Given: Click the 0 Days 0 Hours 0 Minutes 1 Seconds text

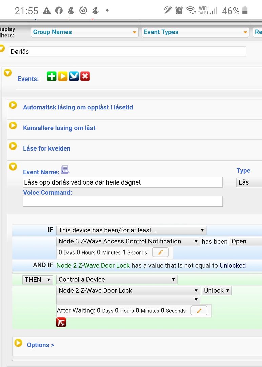Looking at the screenshot, I should [x=103, y=252].
